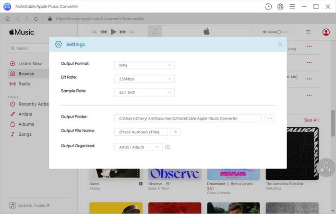The image size is (336, 214).
Task: Open the play queue list icon
Action: tap(308, 32)
